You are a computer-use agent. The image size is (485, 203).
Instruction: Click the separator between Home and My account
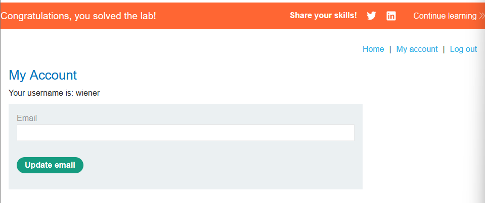390,49
